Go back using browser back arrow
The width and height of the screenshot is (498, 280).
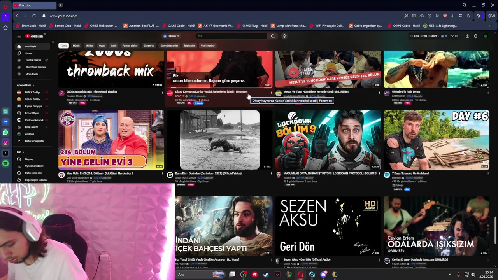coord(17,16)
